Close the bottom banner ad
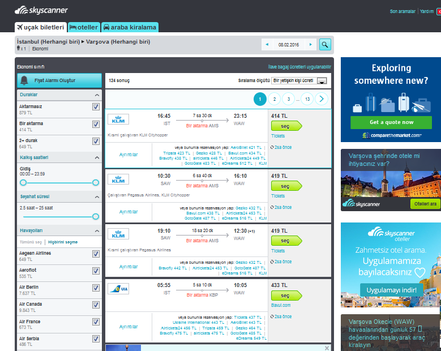 tap(327, 348)
